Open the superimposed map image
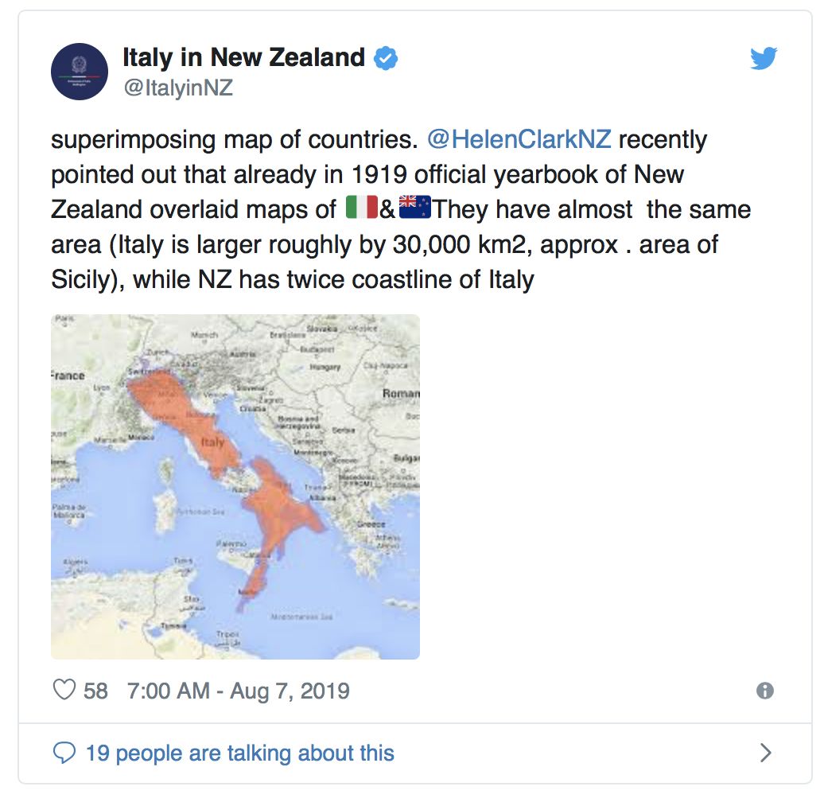The height and width of the screenshot is (802, 824). click(235, 486)
